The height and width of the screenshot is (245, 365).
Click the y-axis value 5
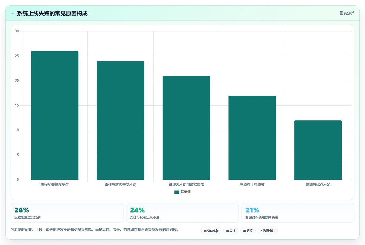(18, 155)
